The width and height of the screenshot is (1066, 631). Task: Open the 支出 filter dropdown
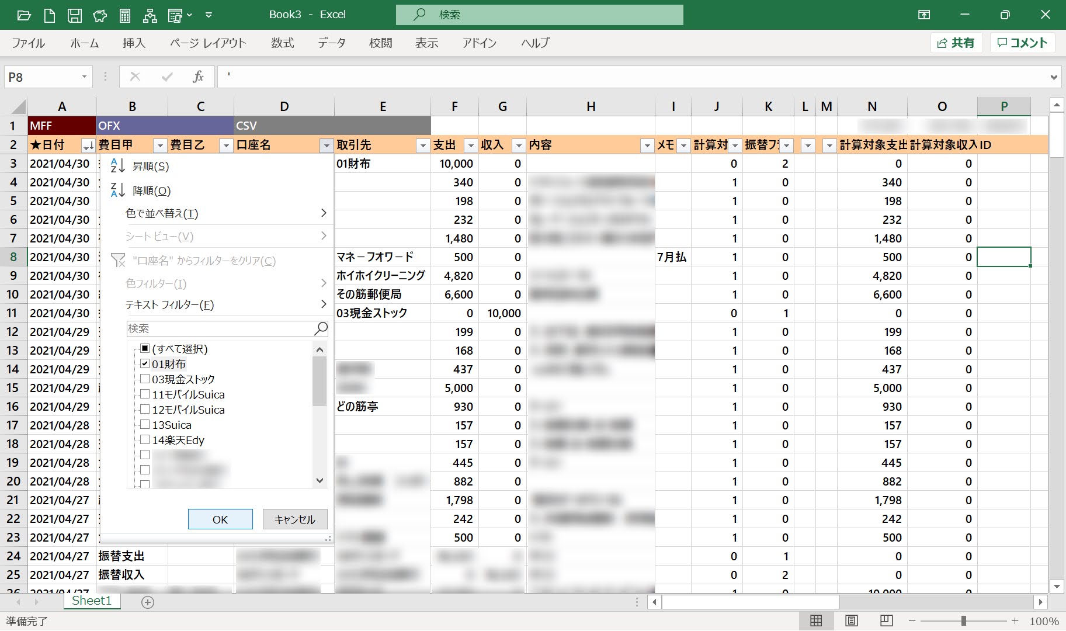pyautogui.click(x=471, y=145)
